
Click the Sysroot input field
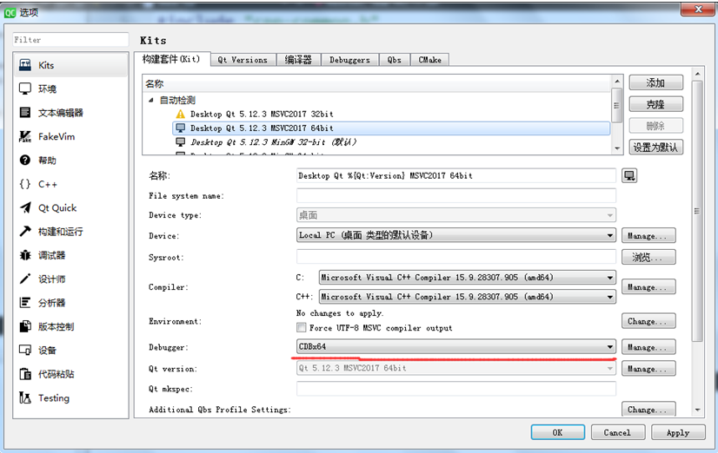point(456,257)
